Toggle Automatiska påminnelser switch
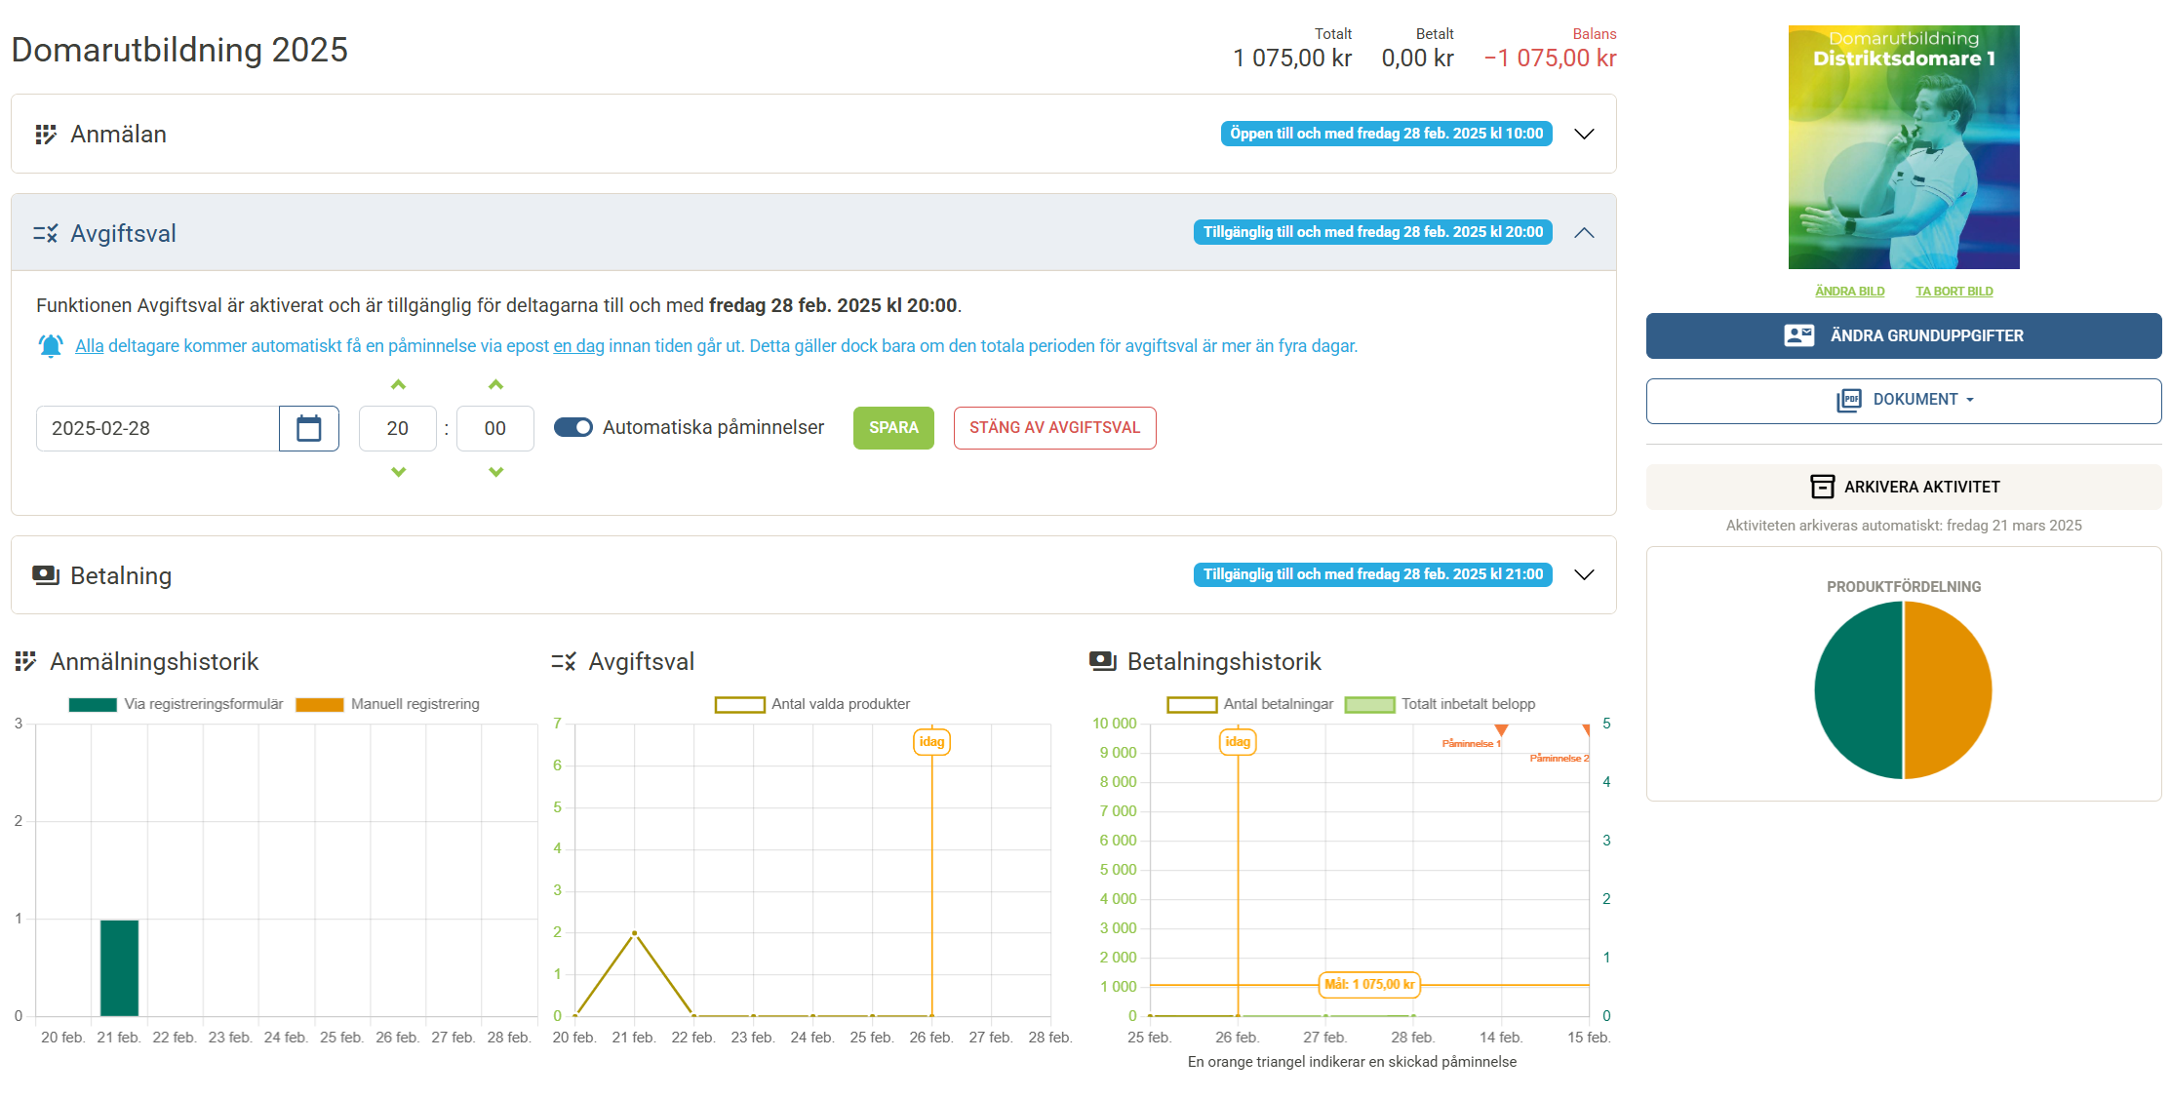 [x=573, y=427]
